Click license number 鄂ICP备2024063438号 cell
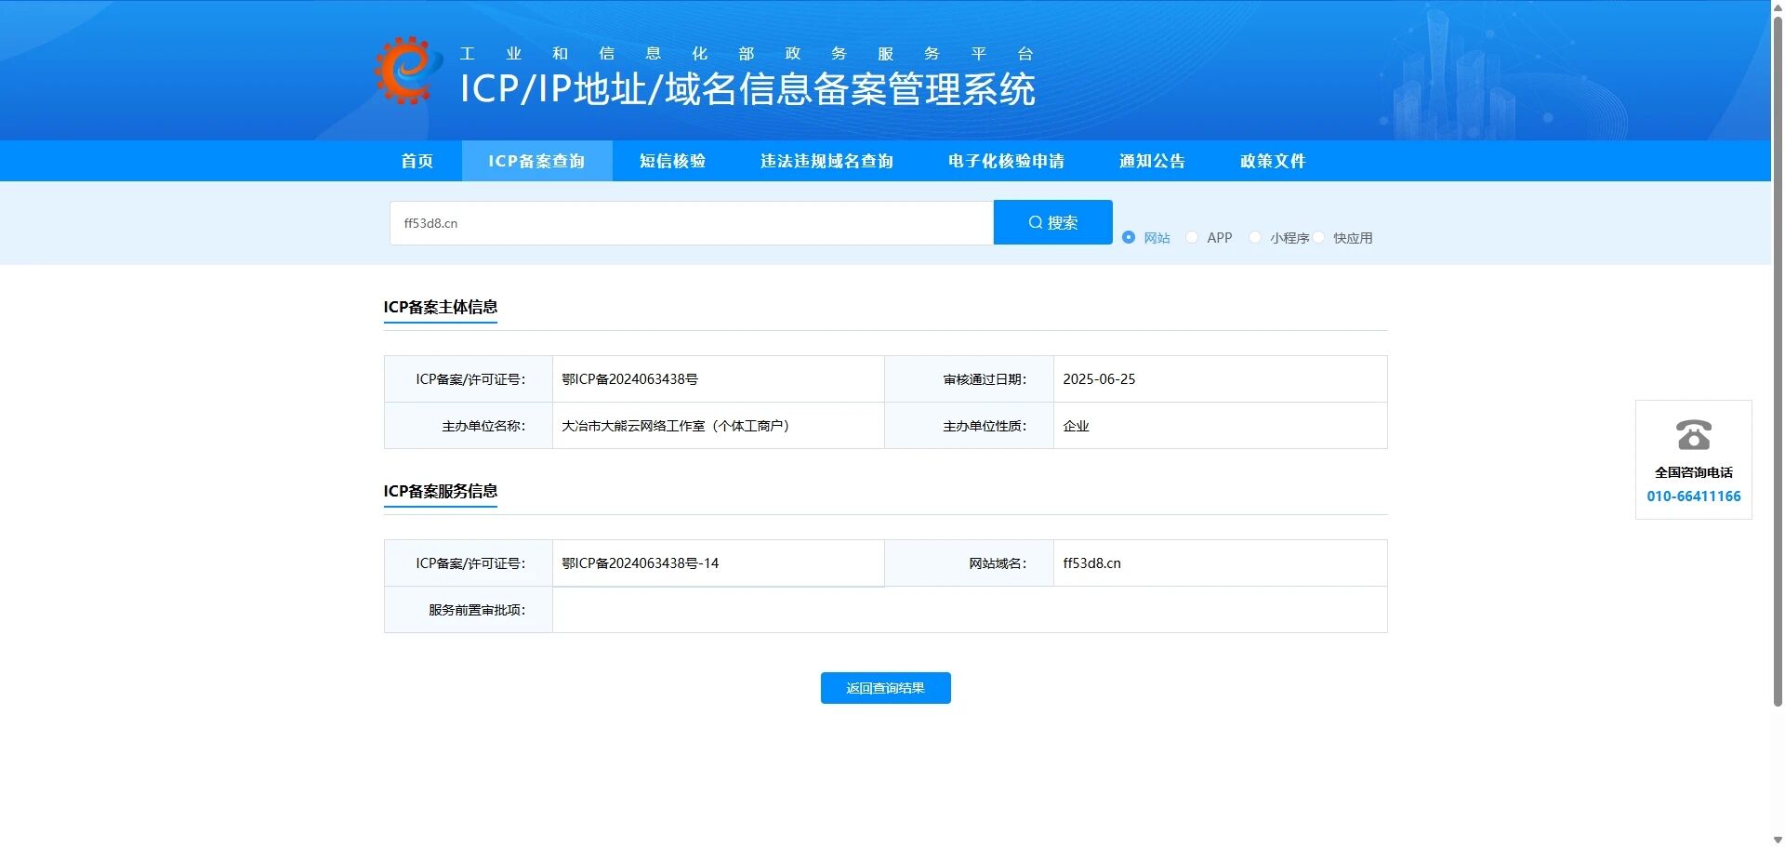1785x847 pixels. 719,379
